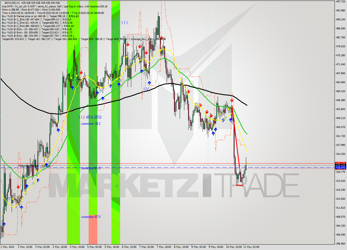This screenshot has width=347, height=250.
Task: Click the 408.070 price axis label
Action: pyautogui.click(x=340, y=217)
